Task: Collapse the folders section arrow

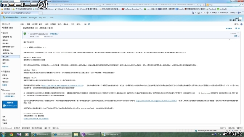Action: coord(2,33)
